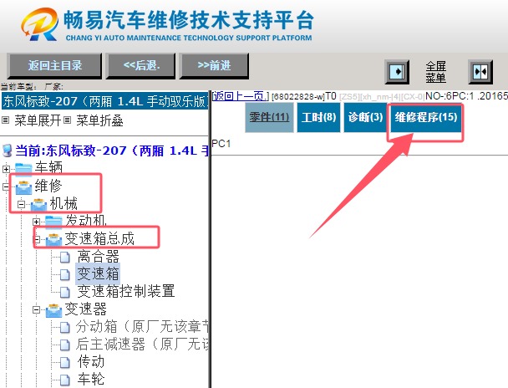
Task: Go forward with the >>前进 button
Action: tap(214, 66)
